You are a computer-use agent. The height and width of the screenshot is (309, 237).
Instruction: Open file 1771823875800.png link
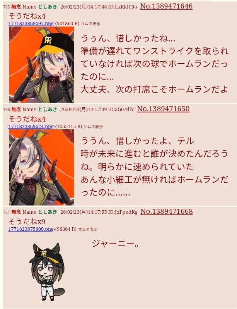pyautogui.click(x=31, y=229)
